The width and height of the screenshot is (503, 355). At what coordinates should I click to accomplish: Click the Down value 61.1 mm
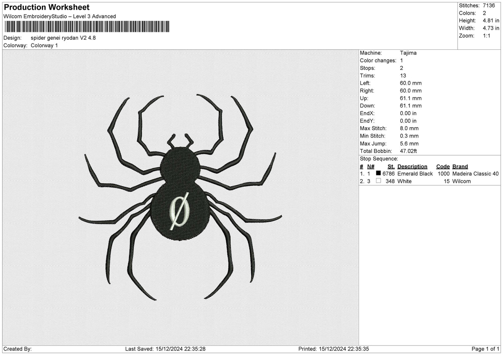click(x=411, y=105)
